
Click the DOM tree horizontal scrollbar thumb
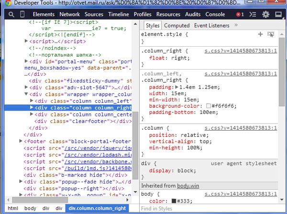(x=40, y=200)
